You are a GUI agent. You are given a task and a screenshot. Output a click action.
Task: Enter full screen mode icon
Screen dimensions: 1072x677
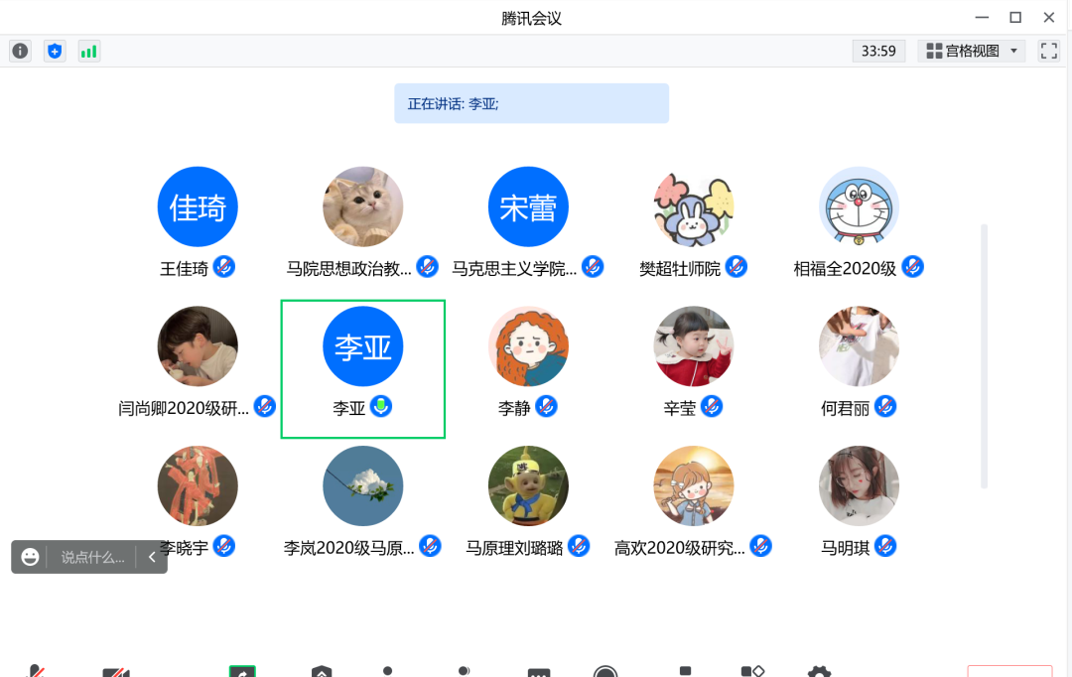coord(1049,52)
